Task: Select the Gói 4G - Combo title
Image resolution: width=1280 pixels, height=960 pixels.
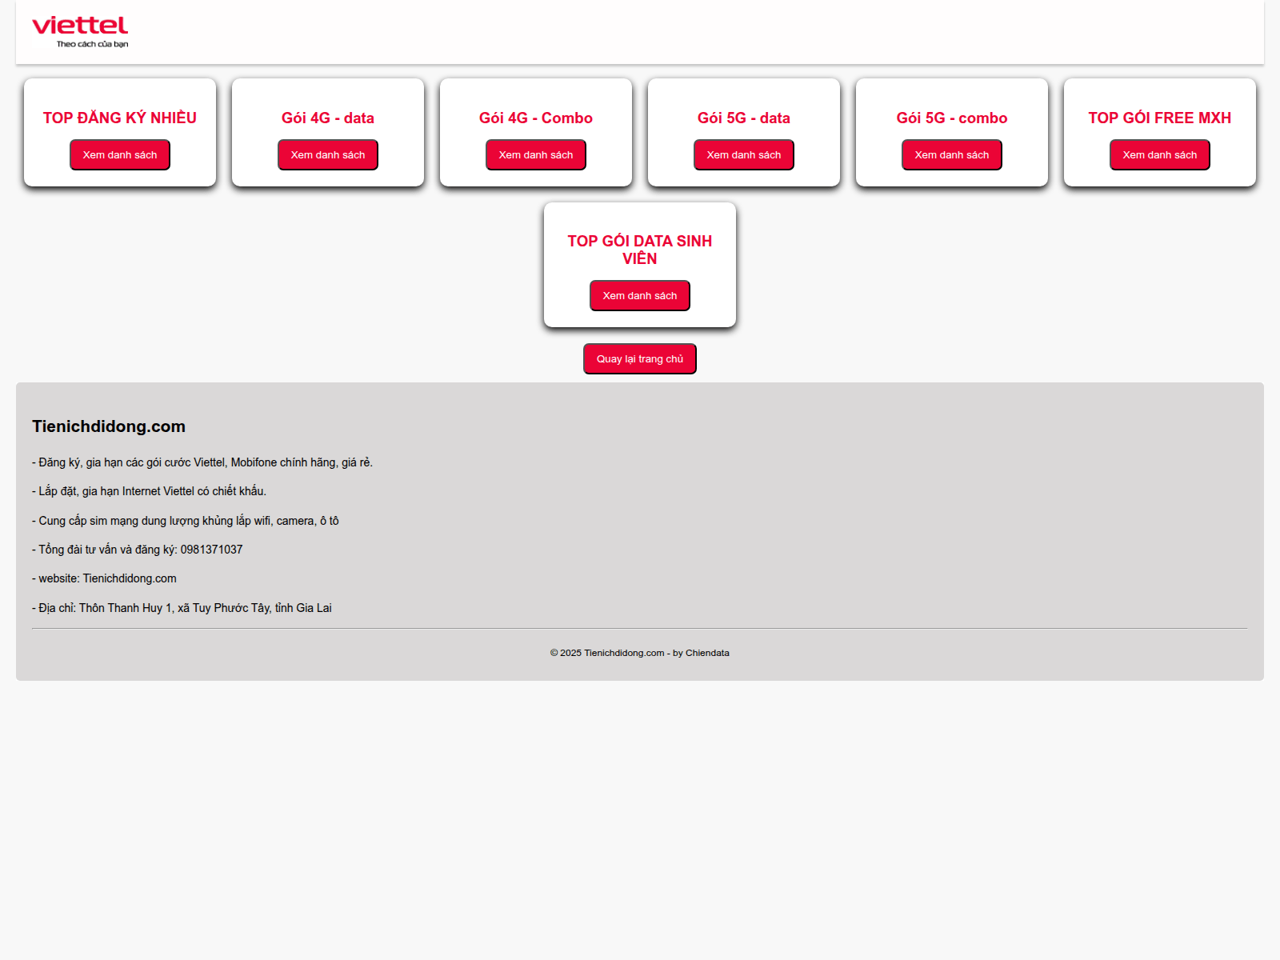Action: (536, 118)
